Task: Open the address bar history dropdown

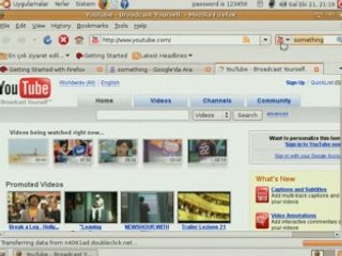Action: click(265, 39)
